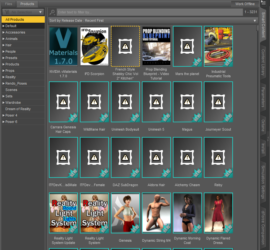Open the Octane side tab
The image size is (270, 250).
click(263, 125)
